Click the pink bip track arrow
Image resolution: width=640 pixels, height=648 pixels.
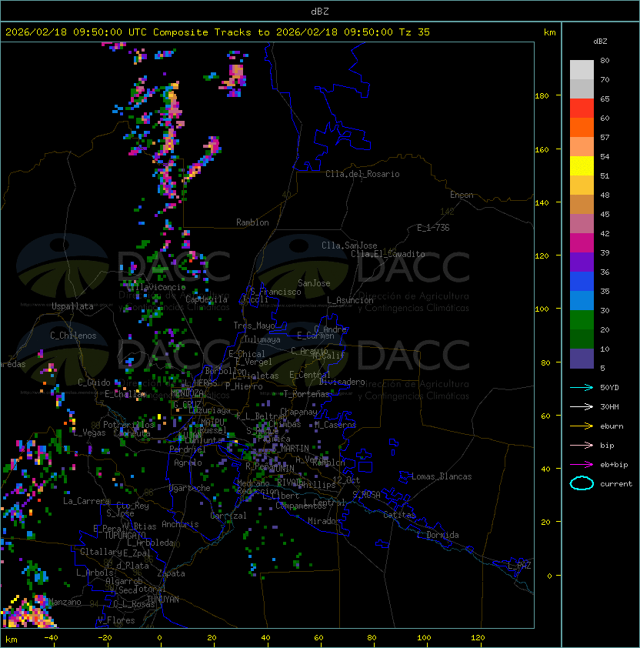[x=582, y=445]
